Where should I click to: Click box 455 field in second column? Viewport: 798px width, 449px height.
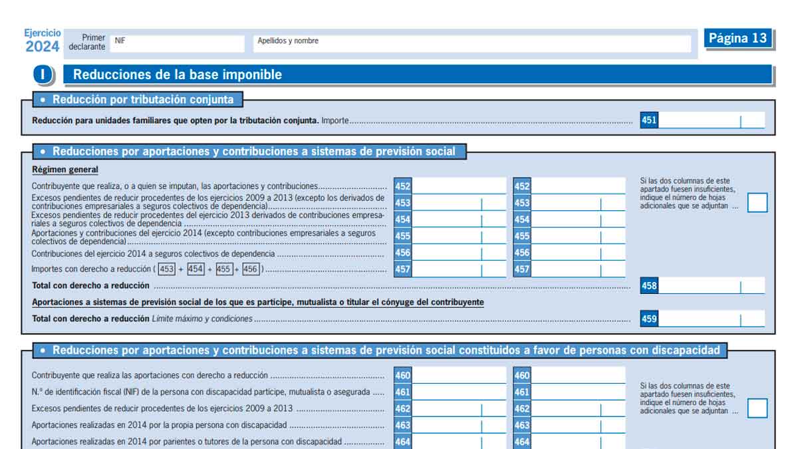click(x=579, y=236)
